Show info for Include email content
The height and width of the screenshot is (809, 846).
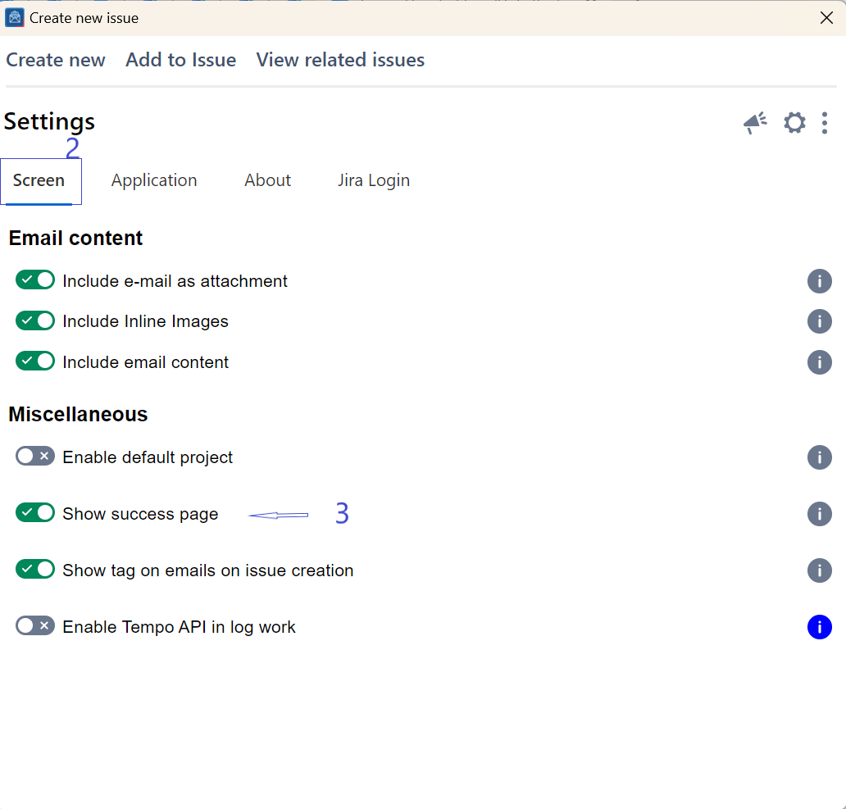[x=819, y=362]
